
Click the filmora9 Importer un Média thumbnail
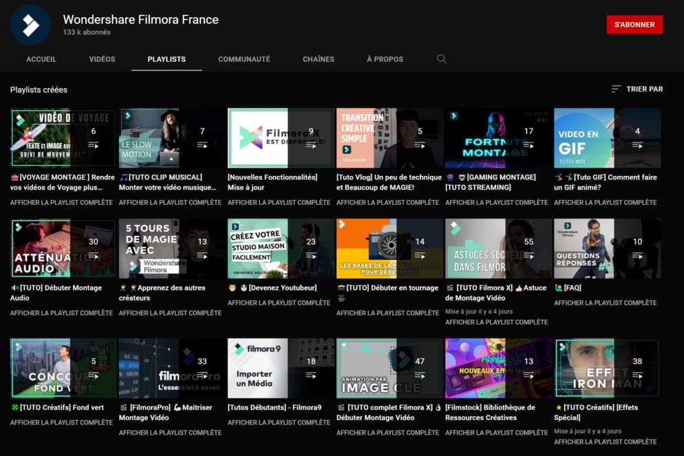(x=281, y=369)
